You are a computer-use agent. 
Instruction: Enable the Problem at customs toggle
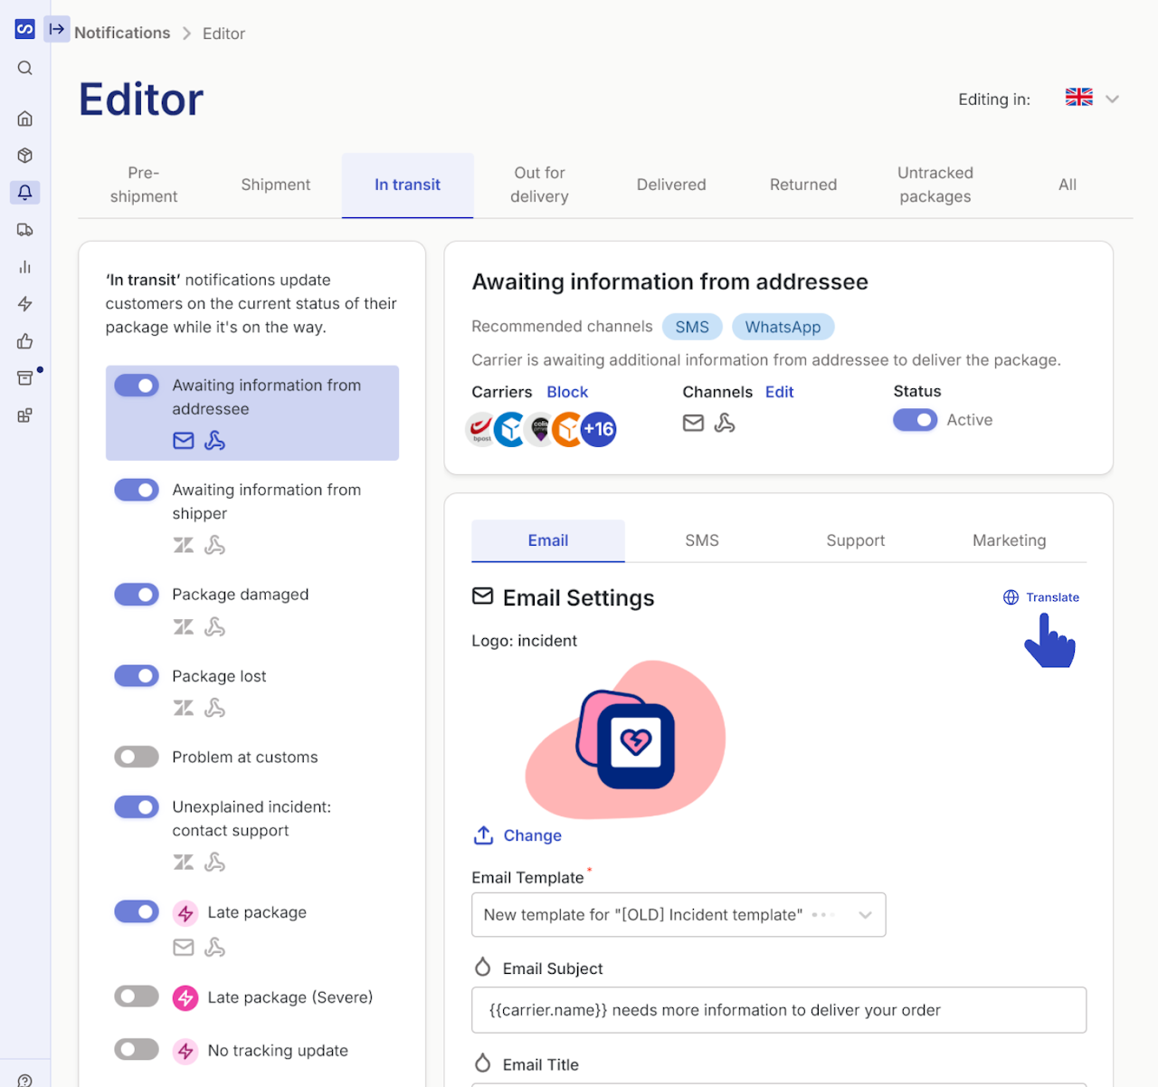pos(137,757)
